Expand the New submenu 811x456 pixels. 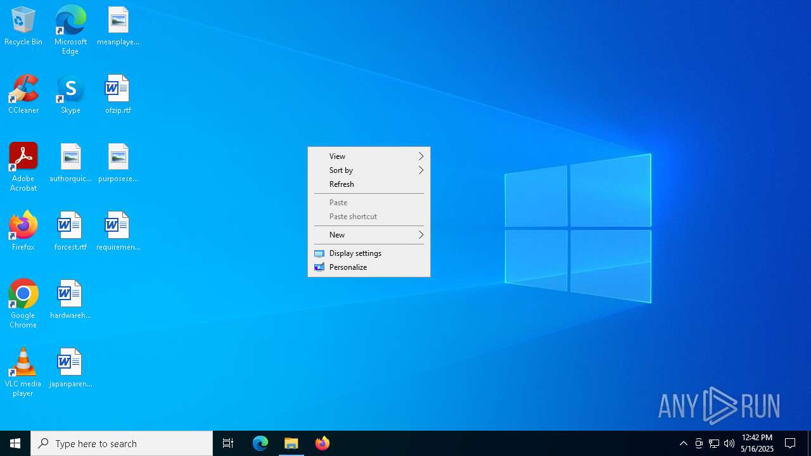coord(369,235)
